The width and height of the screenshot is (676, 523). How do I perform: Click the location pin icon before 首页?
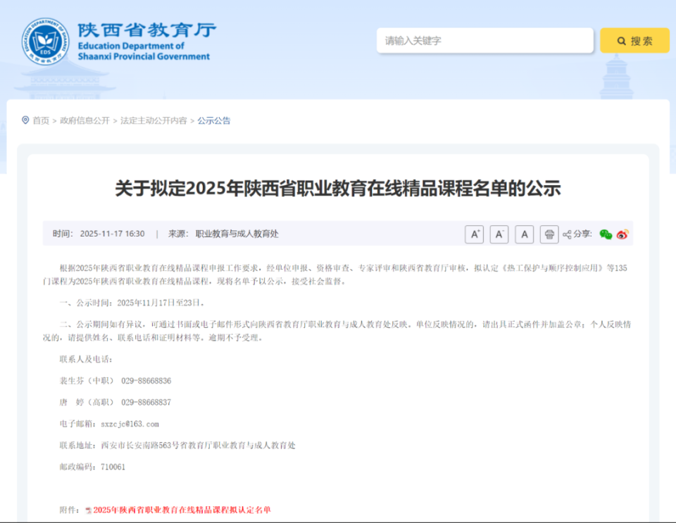25,120
